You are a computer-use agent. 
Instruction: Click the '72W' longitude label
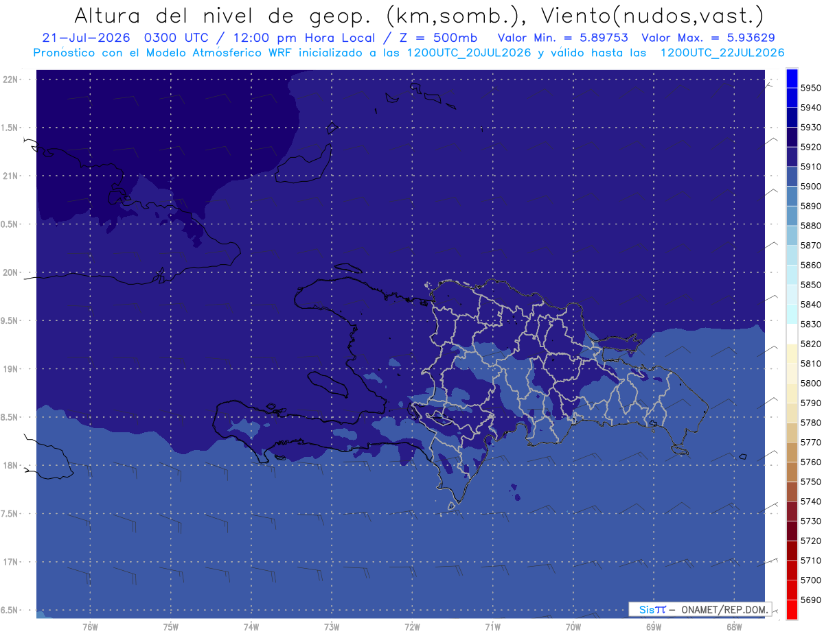(x=412, y=626)
